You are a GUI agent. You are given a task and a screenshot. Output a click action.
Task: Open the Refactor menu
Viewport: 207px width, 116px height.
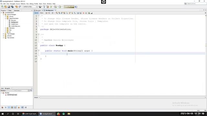point(23,4)
